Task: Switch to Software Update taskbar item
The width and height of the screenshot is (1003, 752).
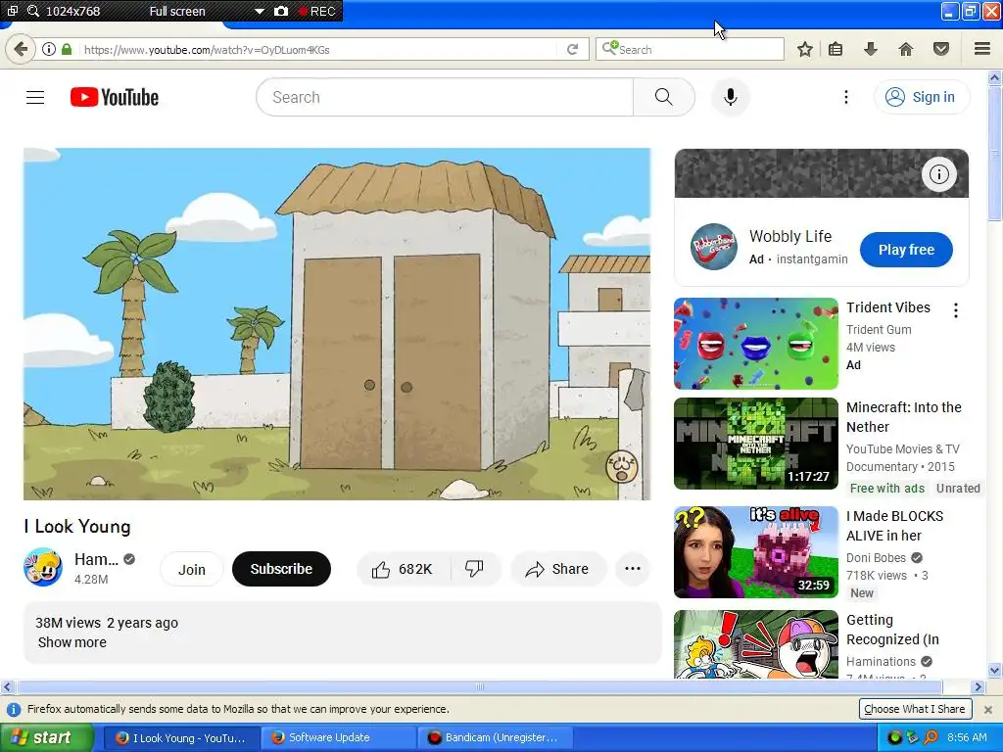Action: (x=339, y=738)
